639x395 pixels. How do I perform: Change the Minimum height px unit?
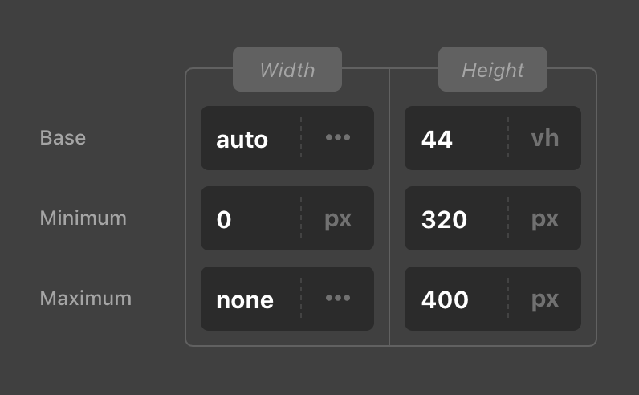pos(544,218)
